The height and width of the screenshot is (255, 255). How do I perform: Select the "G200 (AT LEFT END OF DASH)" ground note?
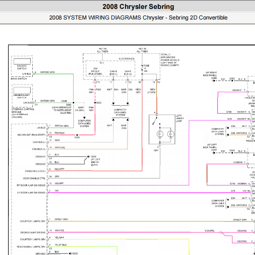[96, 161]
